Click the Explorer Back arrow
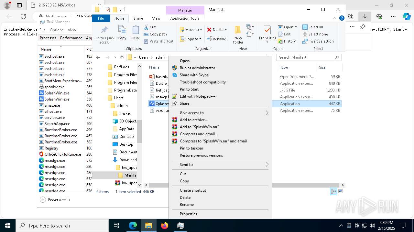 (x=98, y=57)
